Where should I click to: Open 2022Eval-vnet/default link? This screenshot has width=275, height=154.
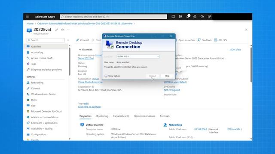pyautogui.click(x=175, y=82)
